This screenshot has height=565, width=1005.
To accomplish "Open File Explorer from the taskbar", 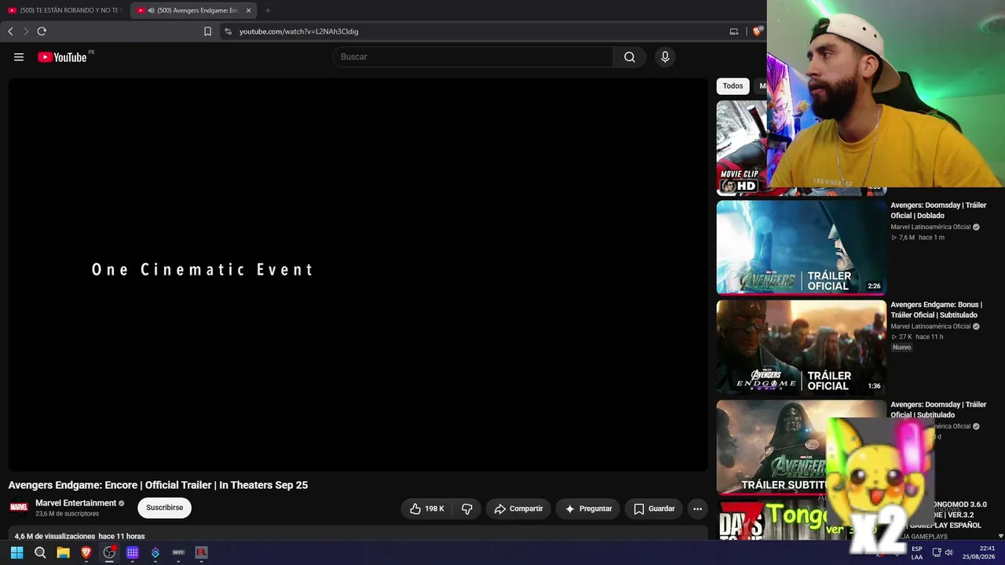I will pyautogui.click(x=63, y=552).
